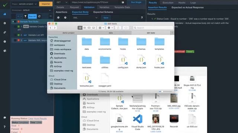The width and height of the screenshot is (238, 133).
Task: Switch to the Details tab
Action: click(60, 7)
